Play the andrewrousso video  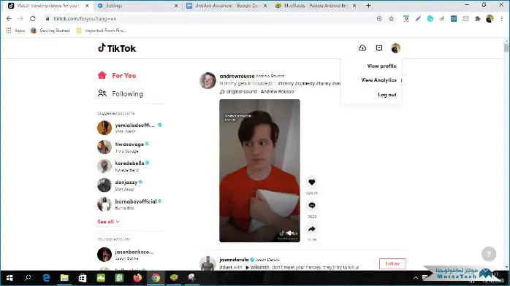coord(259,171)
